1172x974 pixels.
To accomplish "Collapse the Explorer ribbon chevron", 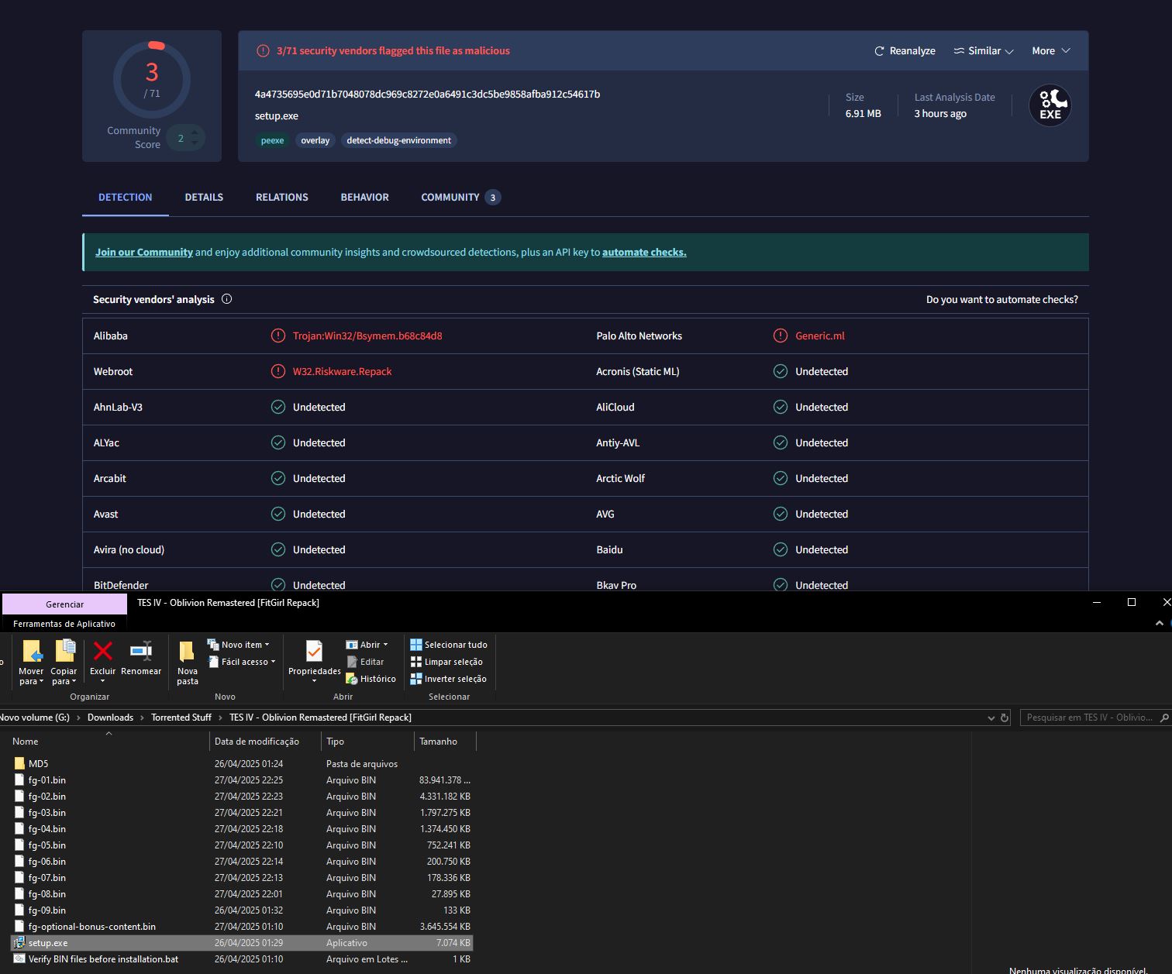I will 1160,623.
